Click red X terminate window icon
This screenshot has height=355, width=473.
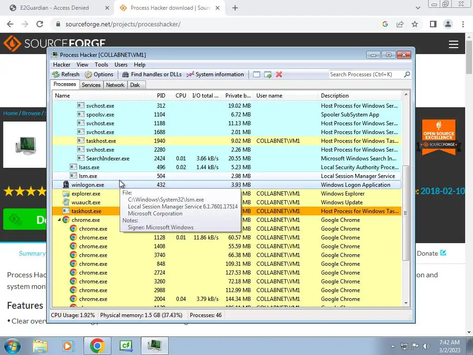279,74
